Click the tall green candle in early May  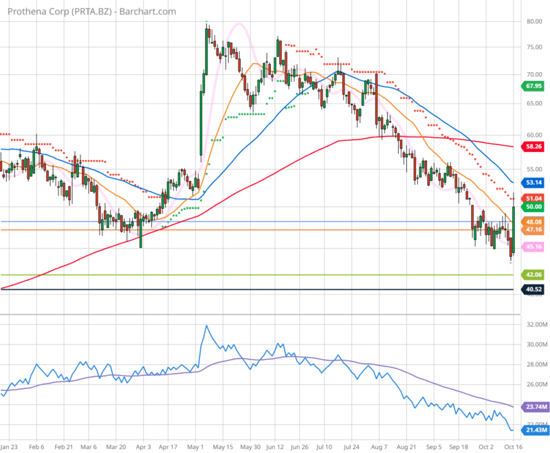(201, 123)
